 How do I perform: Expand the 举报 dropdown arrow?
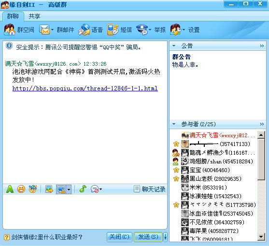[x=150, y=29]
